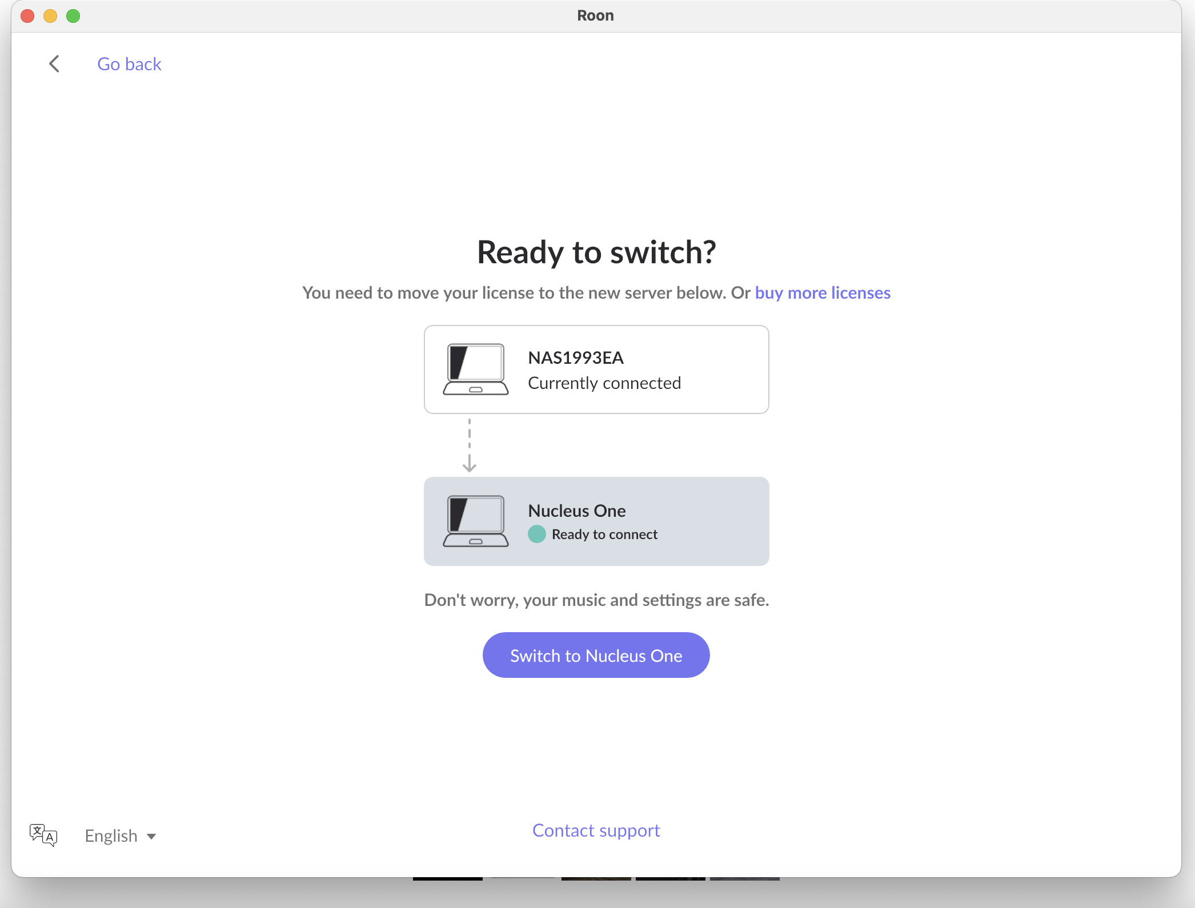Click the green ready status dot
The height and width of the screenshot is (908, 1195).
pyautogui.click(x=536, y=534)
